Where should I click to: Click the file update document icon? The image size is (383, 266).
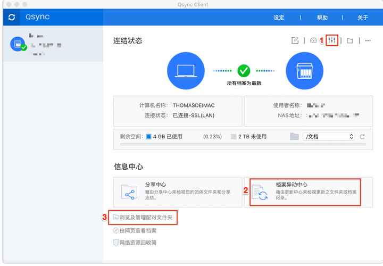(x=260, y=193)
